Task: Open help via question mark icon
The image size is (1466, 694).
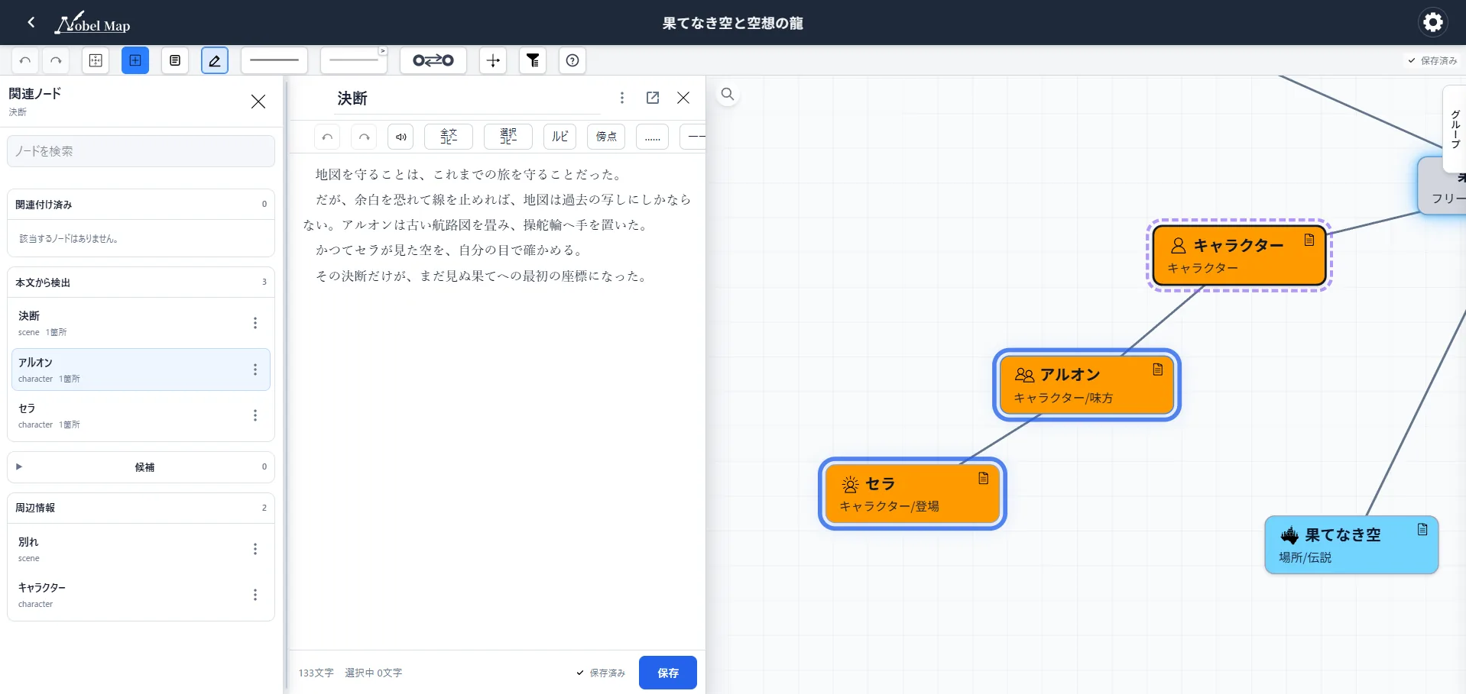Action: [572, 60]
